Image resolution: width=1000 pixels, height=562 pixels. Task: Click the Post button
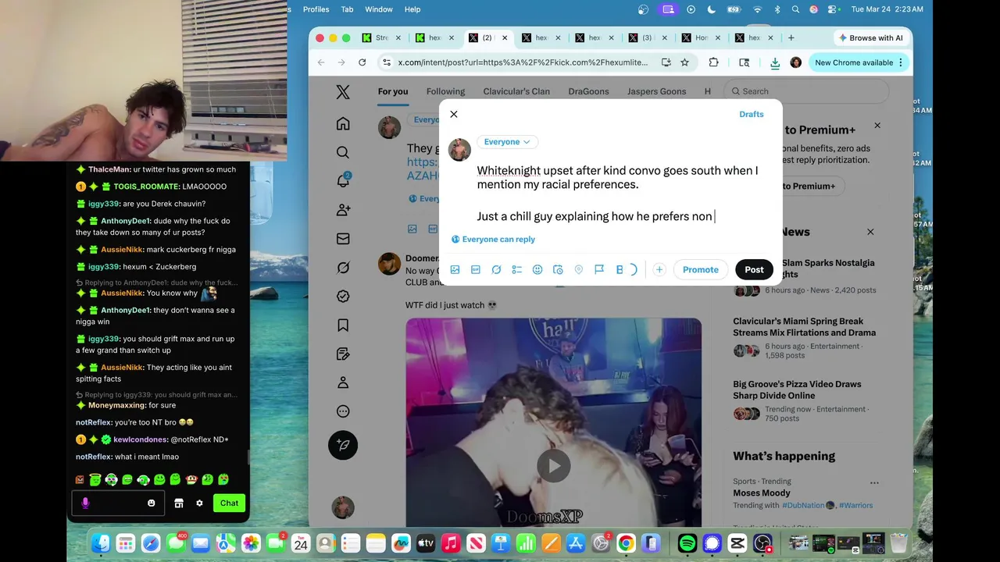[754, 269]
